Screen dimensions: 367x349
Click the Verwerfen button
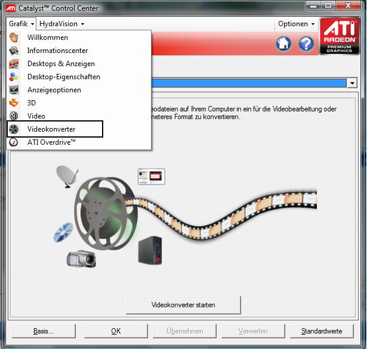point(253,331)
